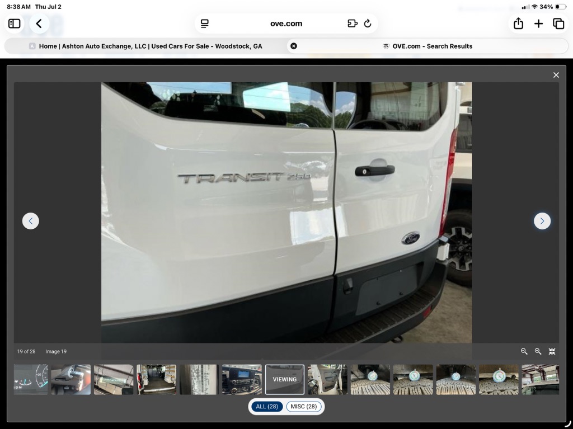Go back with the browser back arrow

pos(39,23)
